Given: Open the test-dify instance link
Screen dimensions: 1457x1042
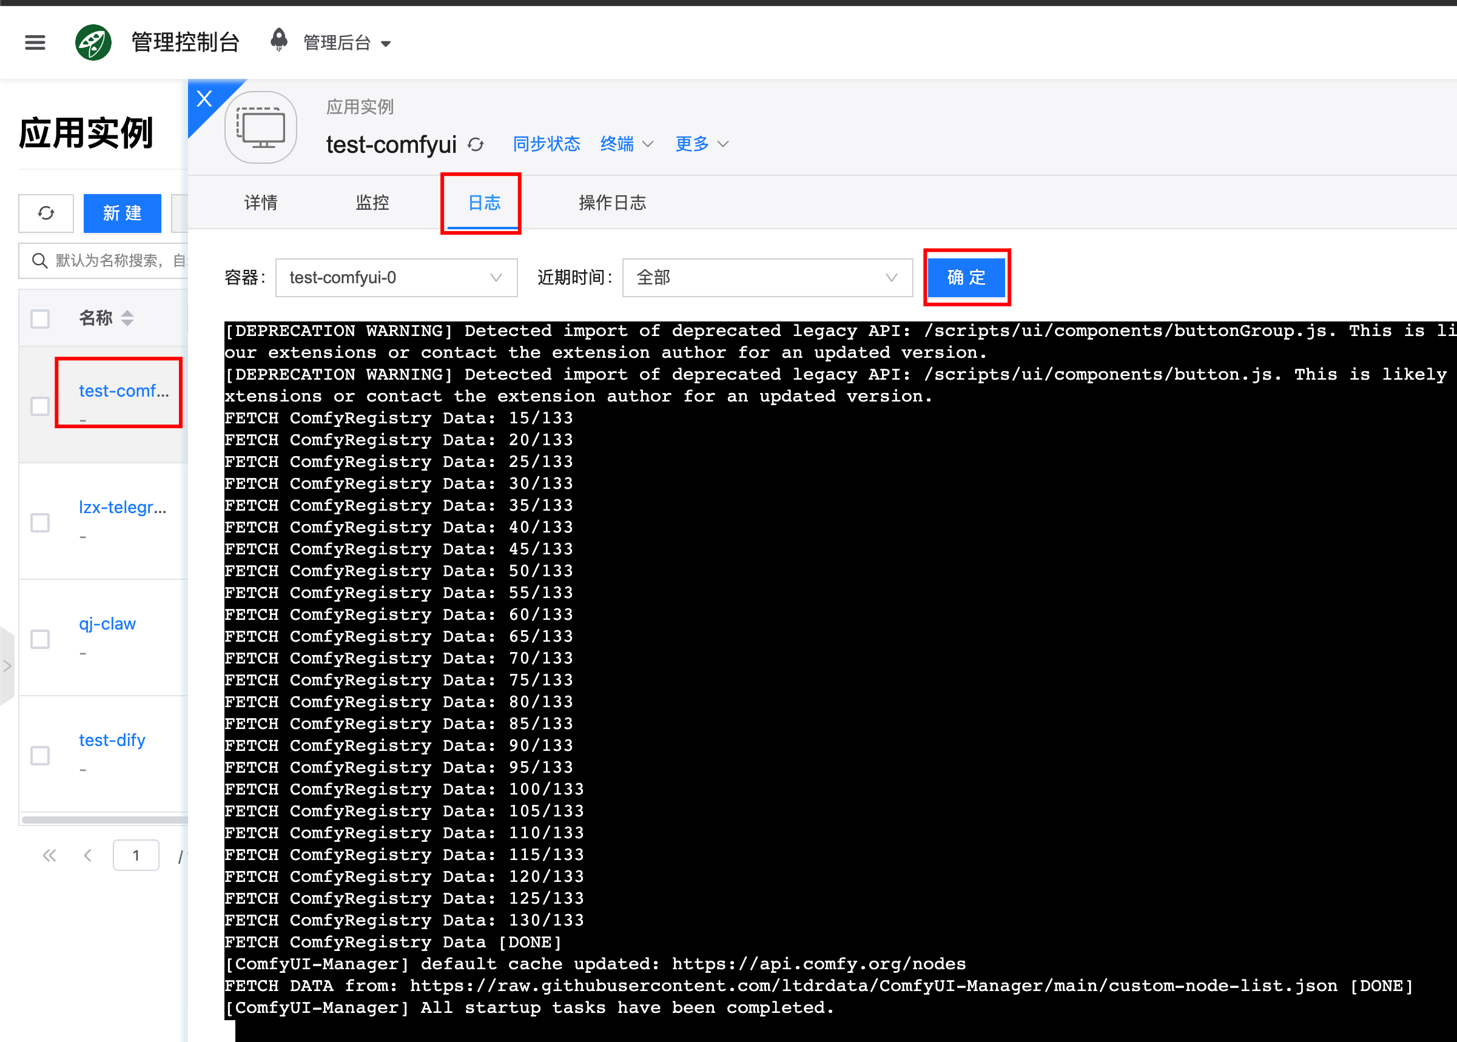Looking at the screenshot, I should tap(112, 740).
